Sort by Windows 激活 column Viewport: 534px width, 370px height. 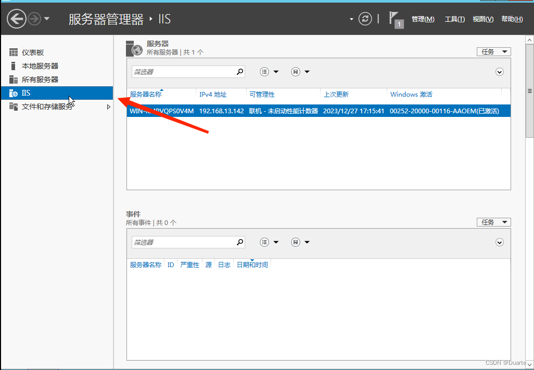pyautogui.click(x=411, y=94)
